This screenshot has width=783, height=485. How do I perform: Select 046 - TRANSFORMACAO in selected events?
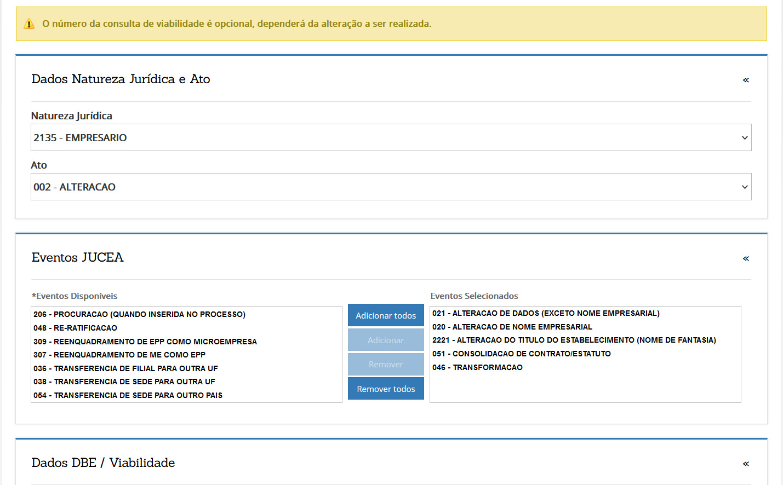(x=585, y=367)
